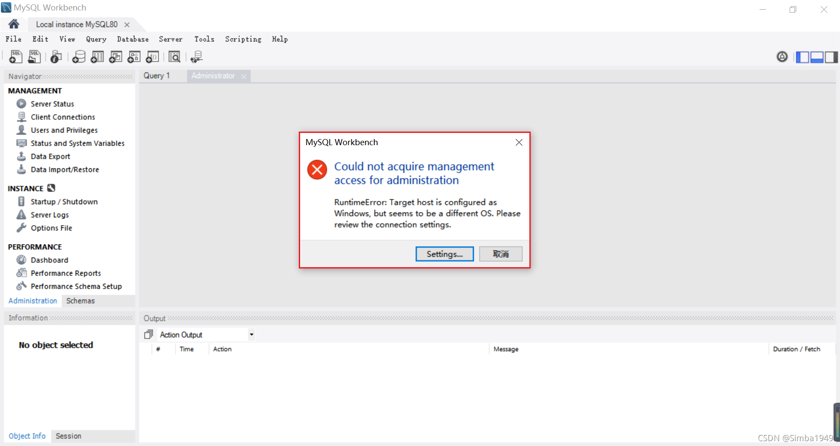Open Client Connections in Navigator

click(x=63, y=117)
